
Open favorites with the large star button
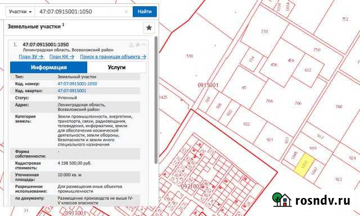[148, 28]
